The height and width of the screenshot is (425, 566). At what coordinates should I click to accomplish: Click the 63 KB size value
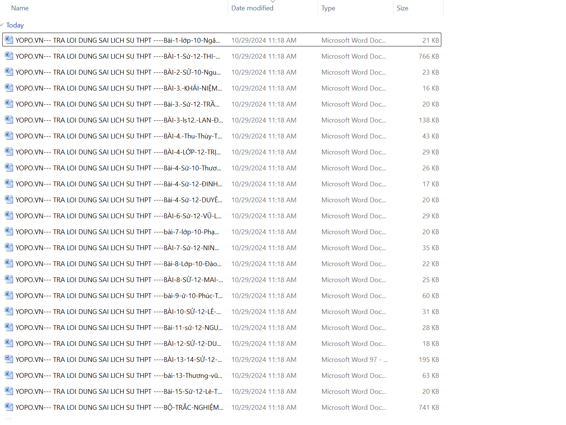(x=431, y=375)
